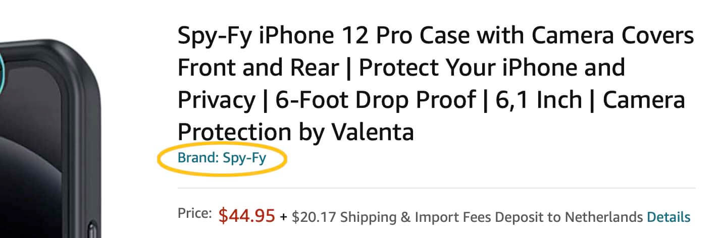Click '6,1 Inch' in the title
The width and height of the screenshot is (721, 238).
(541, 100)
